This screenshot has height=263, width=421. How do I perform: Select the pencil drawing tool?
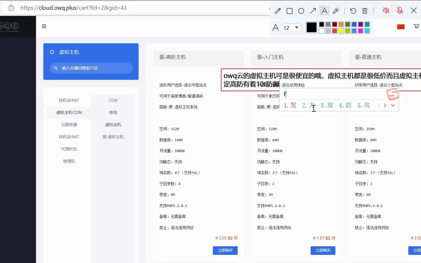click(x=278, y=11)
